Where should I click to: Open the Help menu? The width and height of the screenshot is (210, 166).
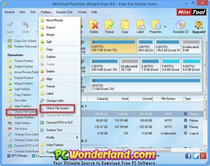coord(94,12)
